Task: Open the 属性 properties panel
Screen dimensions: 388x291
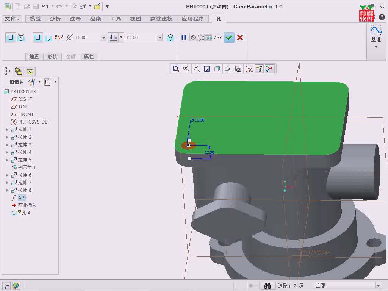Action: tap(89, 57)
